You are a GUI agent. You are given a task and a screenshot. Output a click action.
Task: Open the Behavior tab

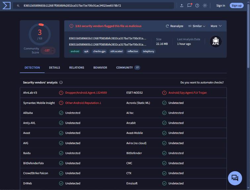tap(100, 68)
